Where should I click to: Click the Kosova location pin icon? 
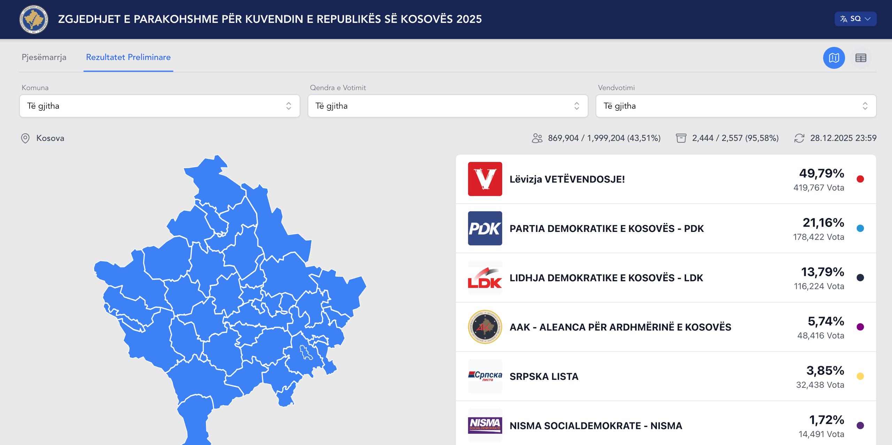(x=25, y=138)
